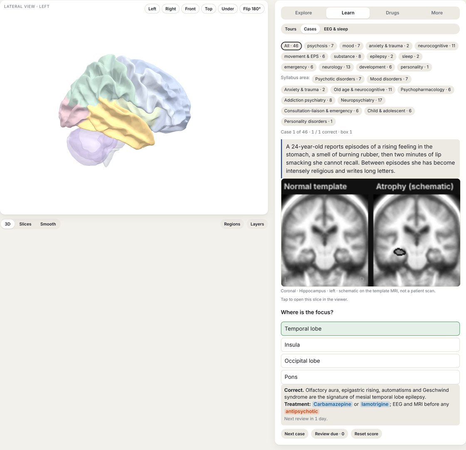Filter by epilepsy · 2
The width and height of the screenshot is (466, 450).
point(381,57)
